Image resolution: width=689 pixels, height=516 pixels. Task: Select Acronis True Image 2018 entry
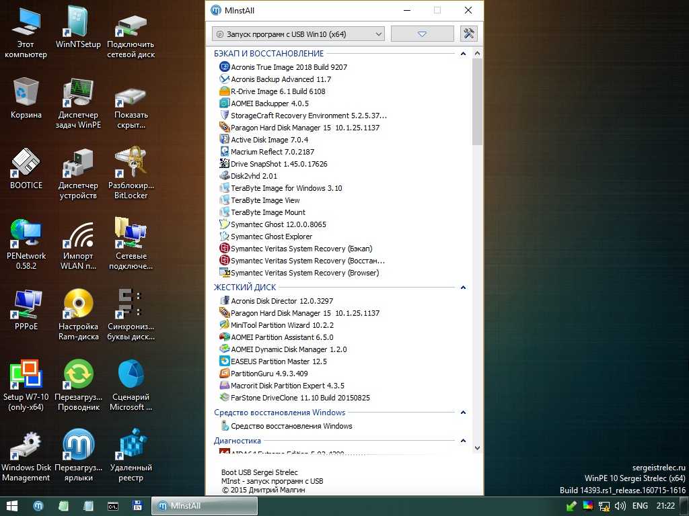(289, 67)
